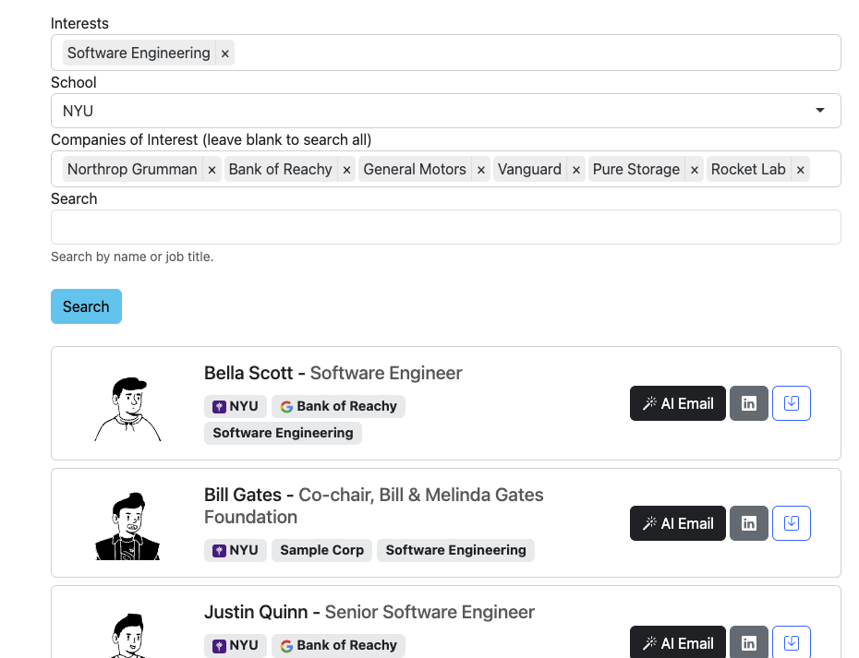Click the Search text input field
Viewport: 859px width, 658px height.
pyautogui.click(x=446, y=227)
